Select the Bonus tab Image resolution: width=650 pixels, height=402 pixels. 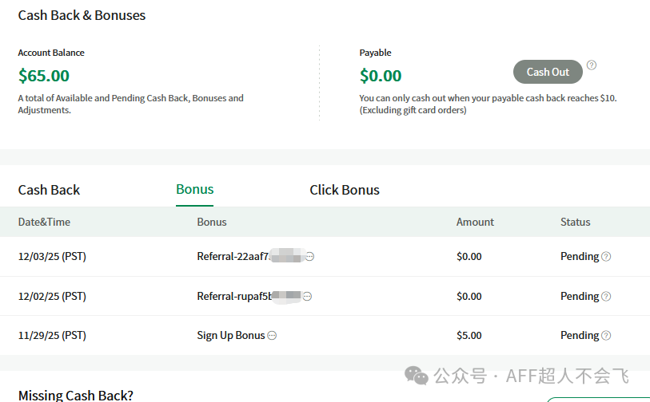pyautogui.click(x=194, y=189)
